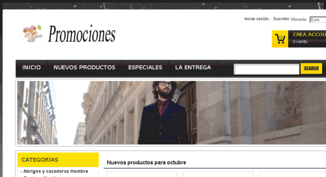Click the Suscribir link
326x177 pixels.
pos(281,19)
